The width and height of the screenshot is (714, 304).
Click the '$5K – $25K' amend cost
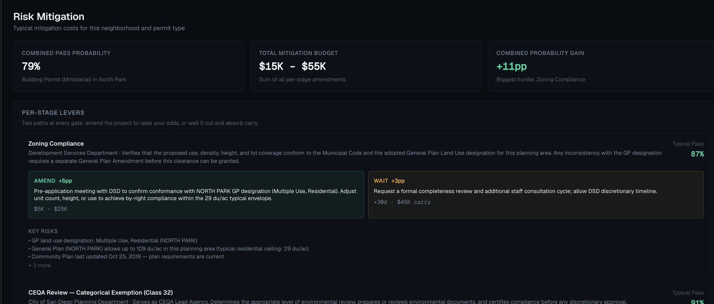(x=51, y=209)
